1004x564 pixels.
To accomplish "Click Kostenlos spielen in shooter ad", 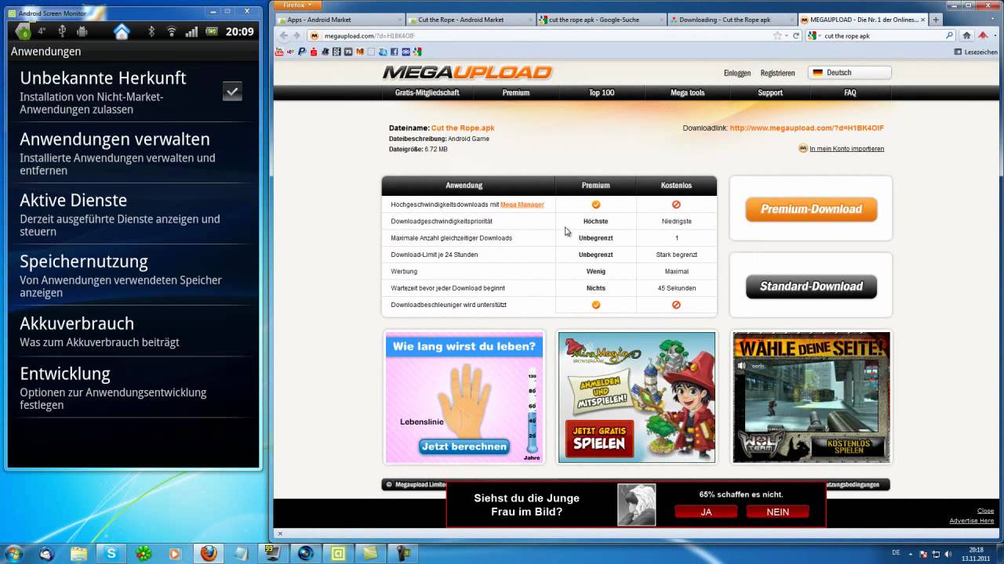I will pos(849,446).
